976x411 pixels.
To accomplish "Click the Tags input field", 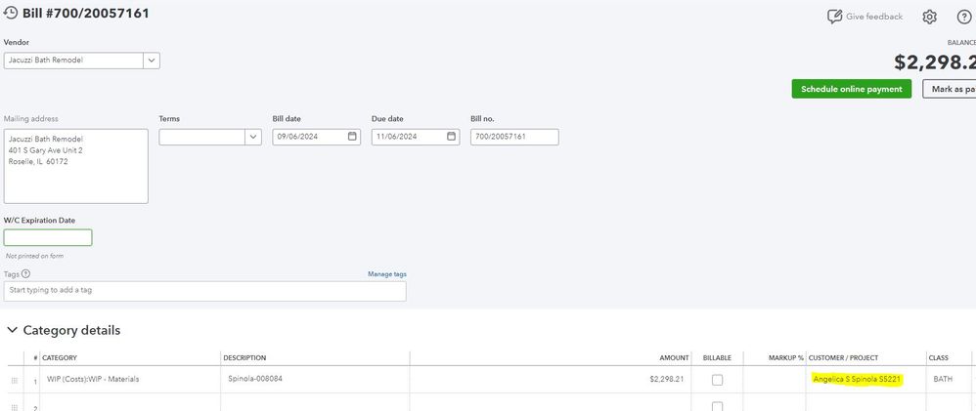I will pyautogui.click(x=204, y=291).
